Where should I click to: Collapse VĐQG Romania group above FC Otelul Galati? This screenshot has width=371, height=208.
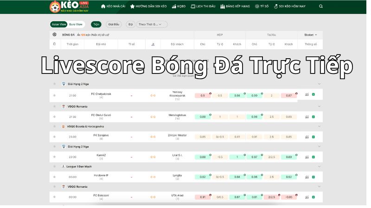(x=319, y=106)
